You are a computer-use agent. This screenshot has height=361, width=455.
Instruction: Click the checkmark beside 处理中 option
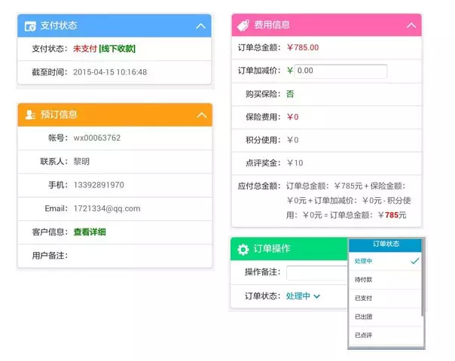click(x=414, y=261)
